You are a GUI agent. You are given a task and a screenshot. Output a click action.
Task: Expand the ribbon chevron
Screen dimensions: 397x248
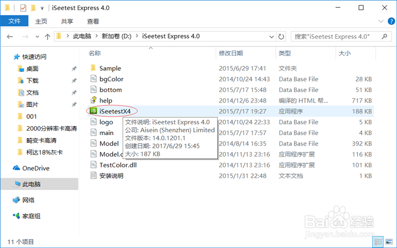click(381, 21)
